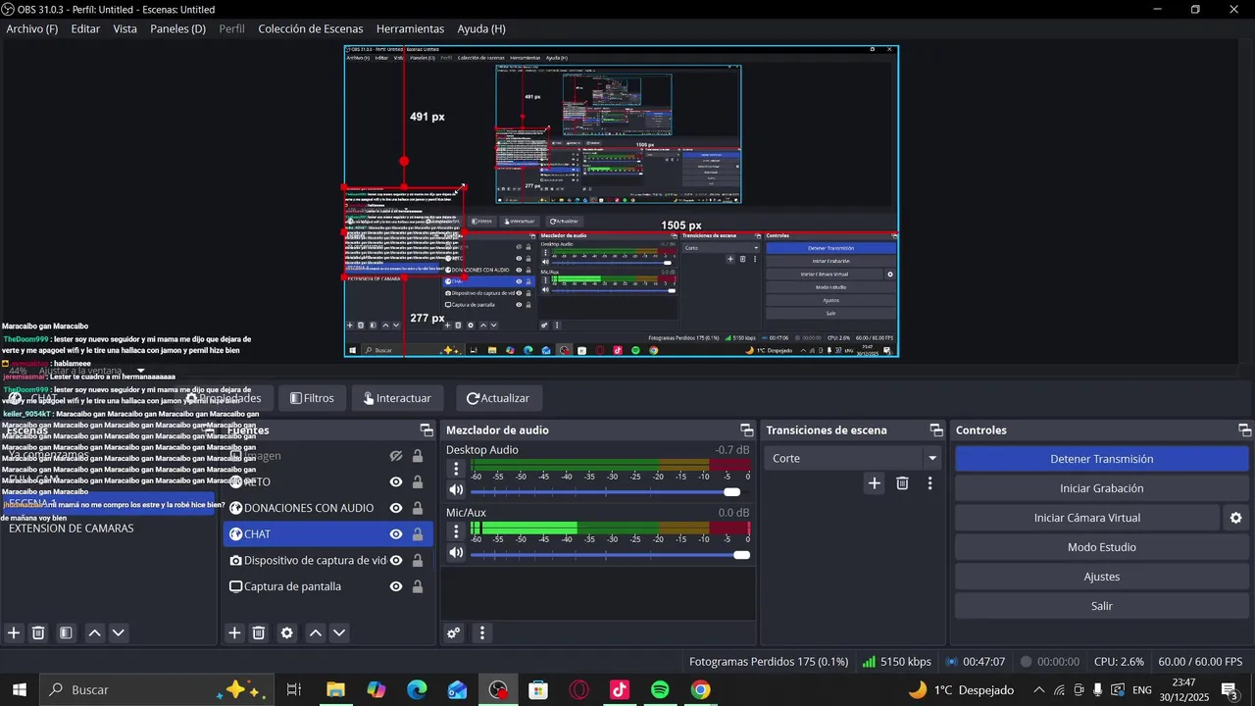Hide the CHAT source
This screenshot has height=706, width=1255.
pos(396,534)
